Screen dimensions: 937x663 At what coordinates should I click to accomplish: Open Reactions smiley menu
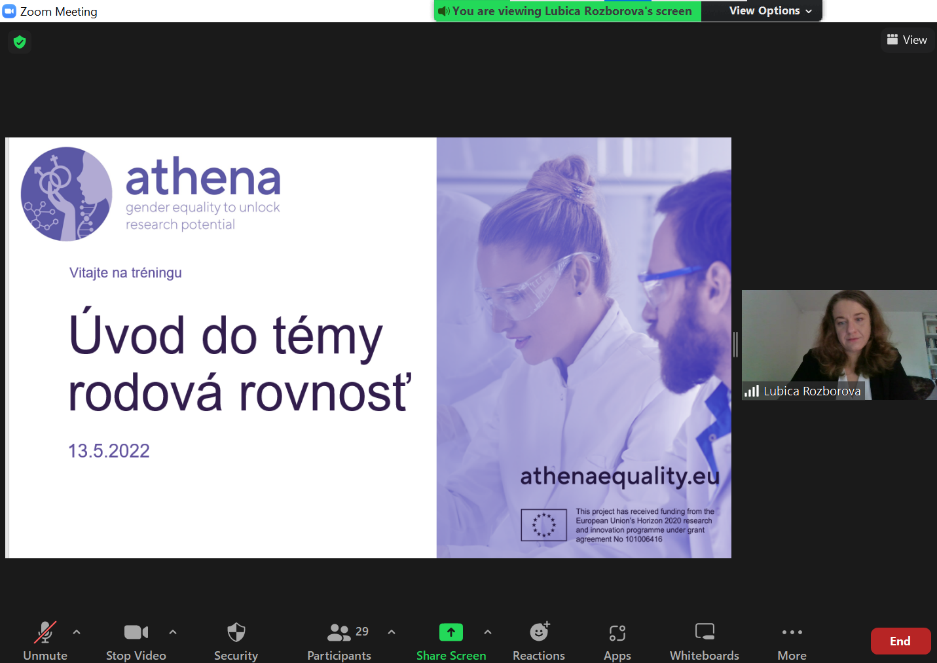point(539,641)
